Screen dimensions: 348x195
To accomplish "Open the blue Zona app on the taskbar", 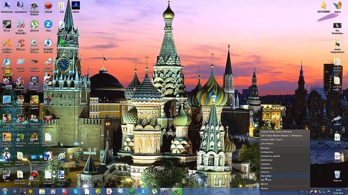I will click(142, 191).
